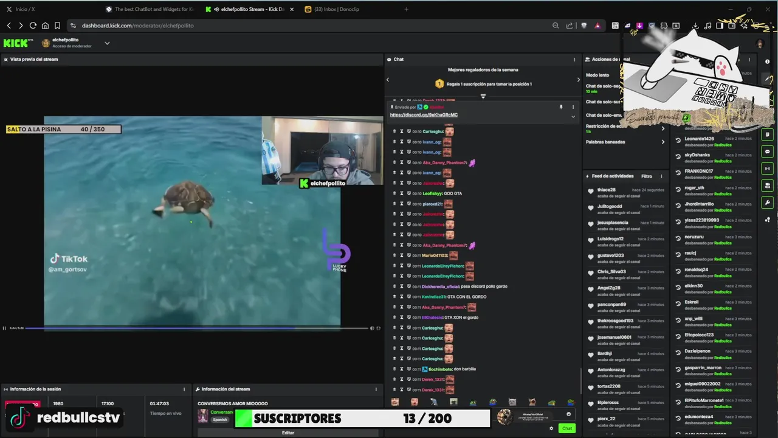Click the share page icon

point(570,26)
